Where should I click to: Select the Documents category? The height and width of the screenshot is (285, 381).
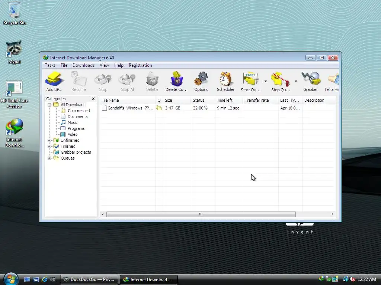[x=77, y=117]
